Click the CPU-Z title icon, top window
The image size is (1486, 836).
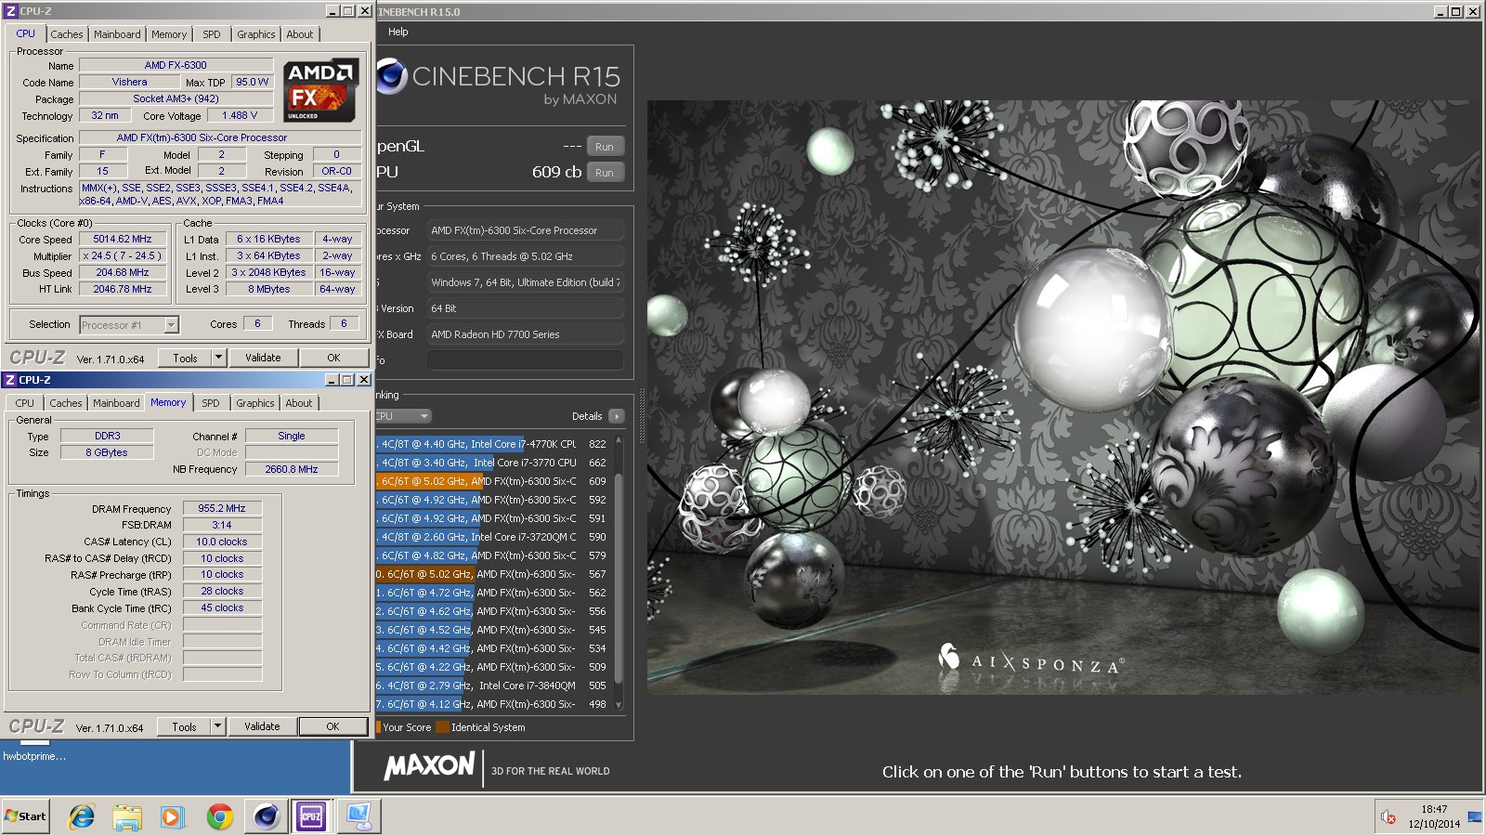(11, 11)
